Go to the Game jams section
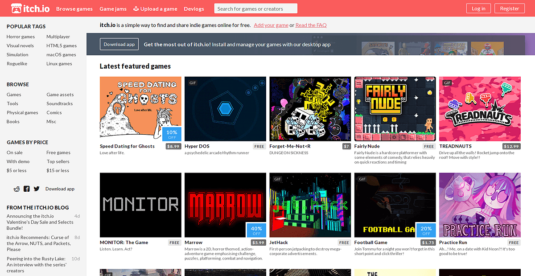This screenshot has height=276, width=535. pos(113,8)
